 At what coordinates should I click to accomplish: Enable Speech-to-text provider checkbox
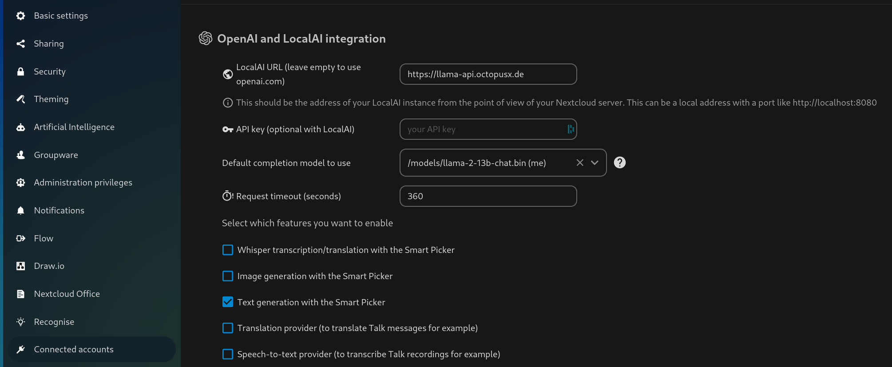(228, 354)
